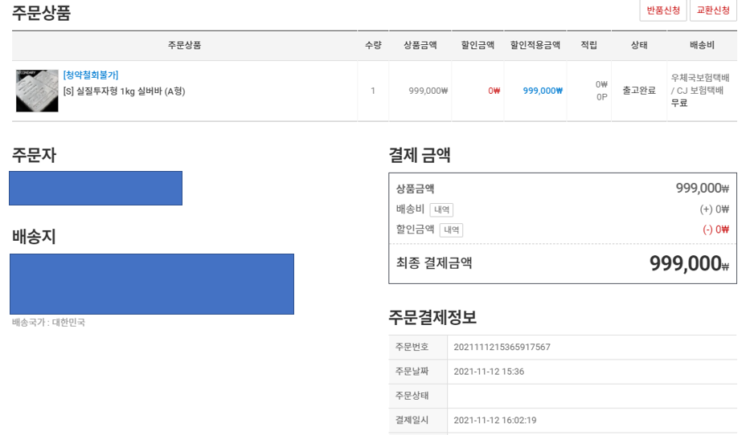Click the (+) 0₩ shipping fee value
This screenshot has height=435, width=750.
715,209
